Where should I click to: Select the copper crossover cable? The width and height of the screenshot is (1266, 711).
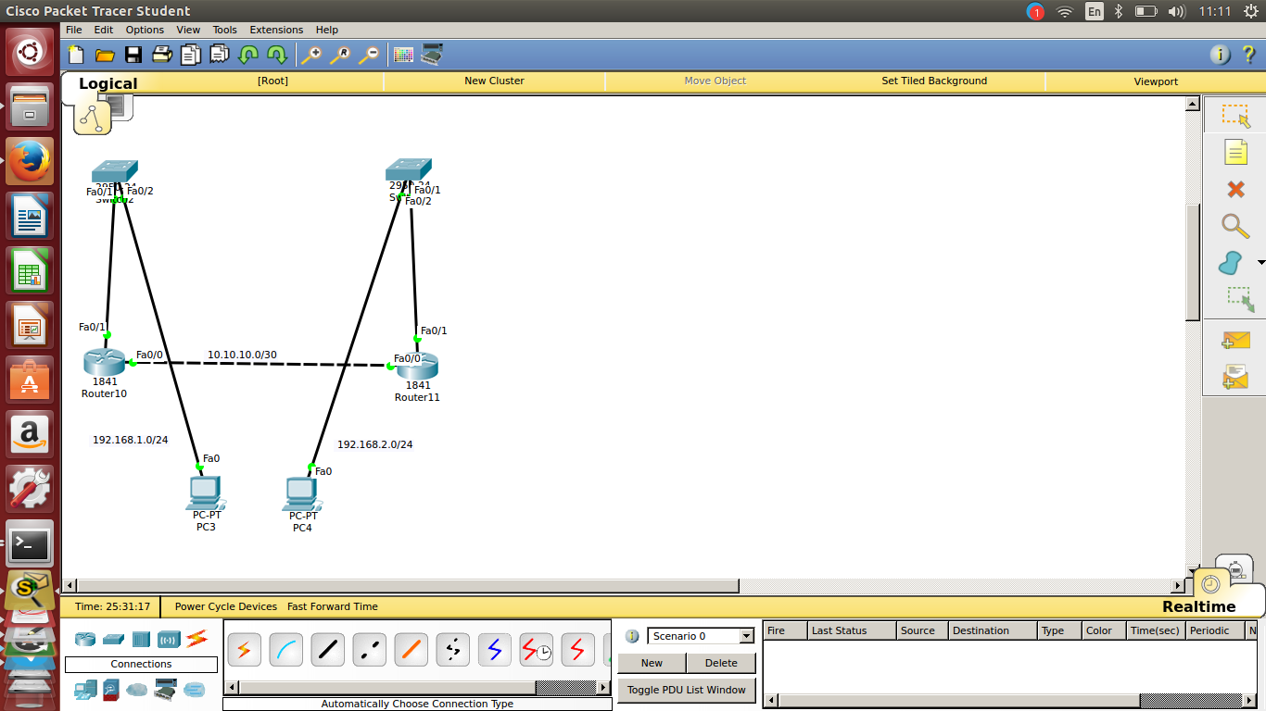pos(369,649)
